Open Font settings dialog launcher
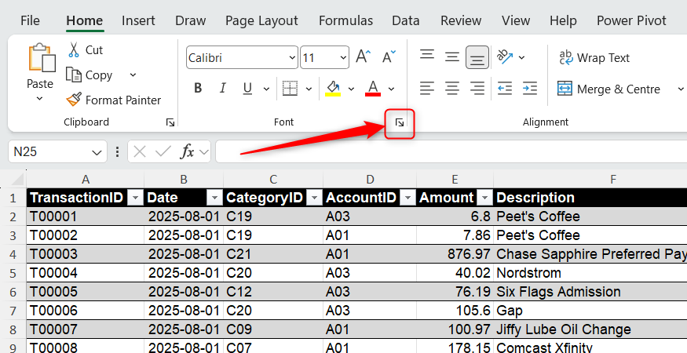Viewport: 687px width, 353px height. coord(400,122)
